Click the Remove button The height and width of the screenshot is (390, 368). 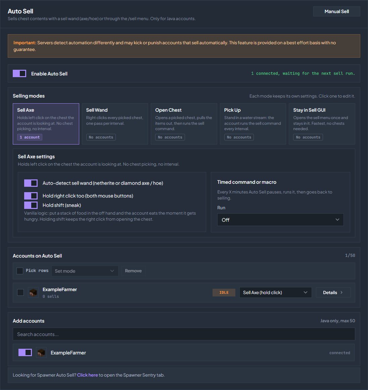click(133, 271)
